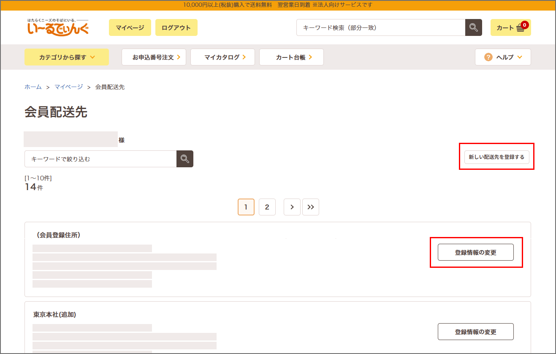556x354 pixels.
Task: Go to next page arrow
Action: [x=292, y=207]
